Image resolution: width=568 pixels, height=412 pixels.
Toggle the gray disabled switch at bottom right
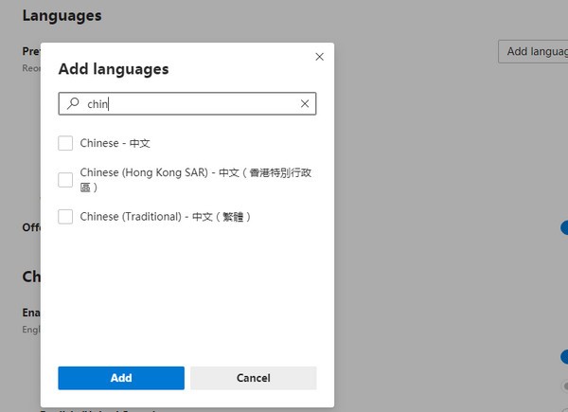564,386
